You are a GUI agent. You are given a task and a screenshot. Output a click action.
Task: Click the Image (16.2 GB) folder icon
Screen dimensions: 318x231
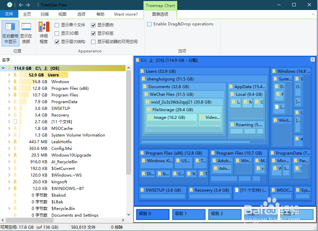pos(150,117)
